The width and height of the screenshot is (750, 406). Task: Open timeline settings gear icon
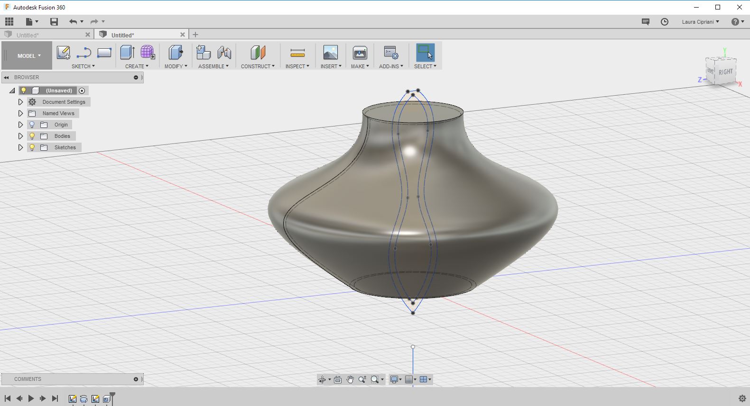(x=742, y=398)
